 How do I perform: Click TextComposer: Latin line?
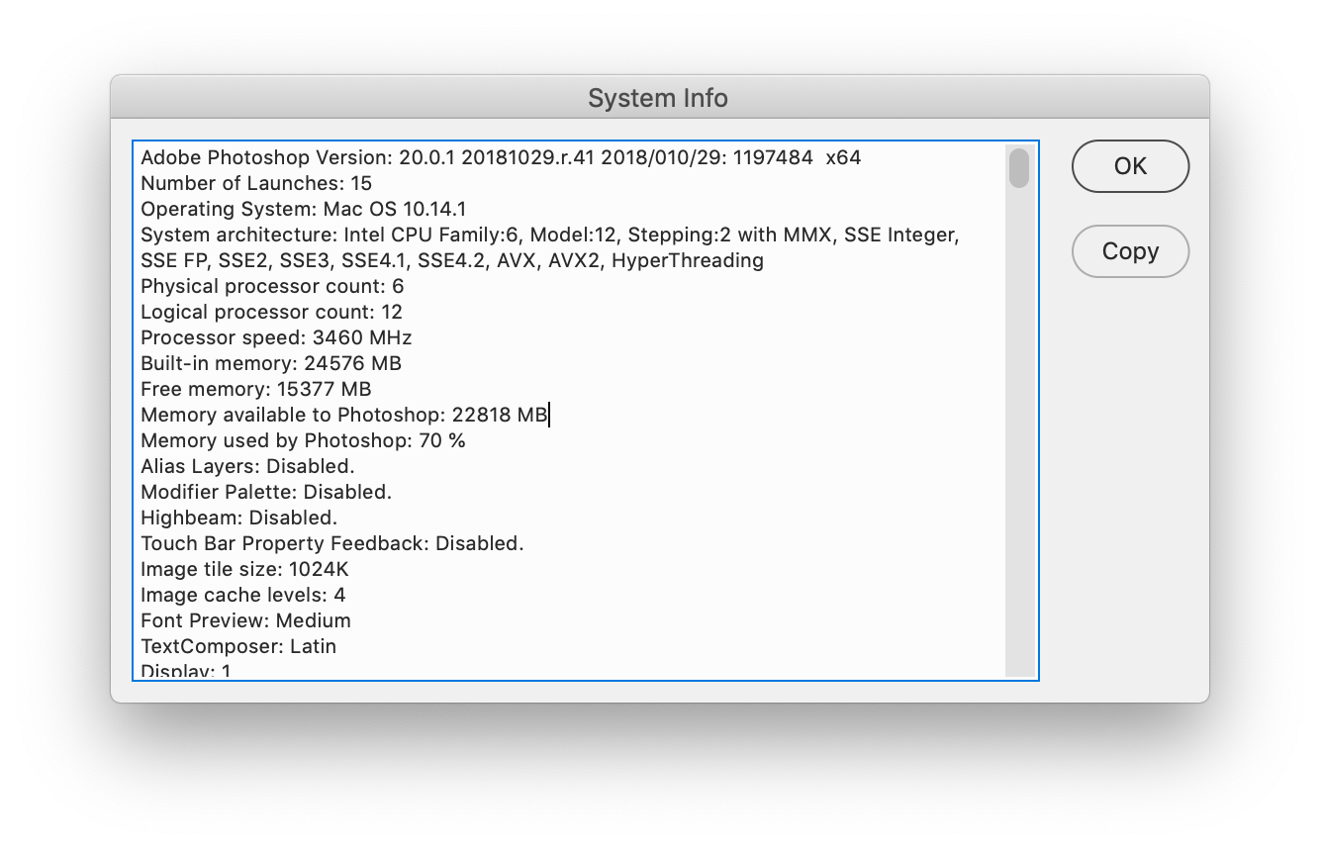(238, 646)
